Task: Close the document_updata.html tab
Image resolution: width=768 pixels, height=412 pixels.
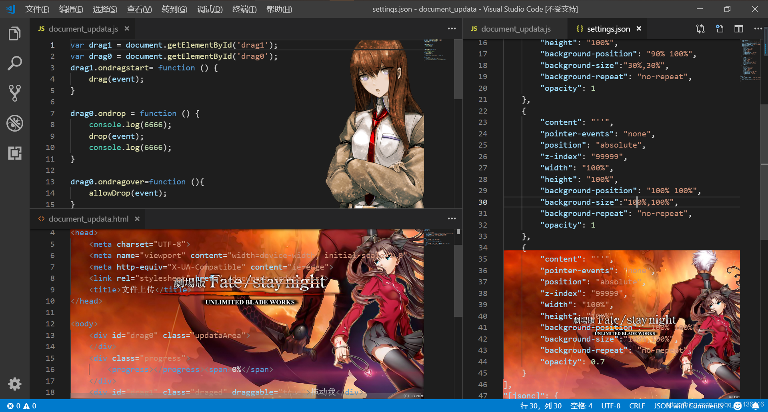Action: coord(137,219)
